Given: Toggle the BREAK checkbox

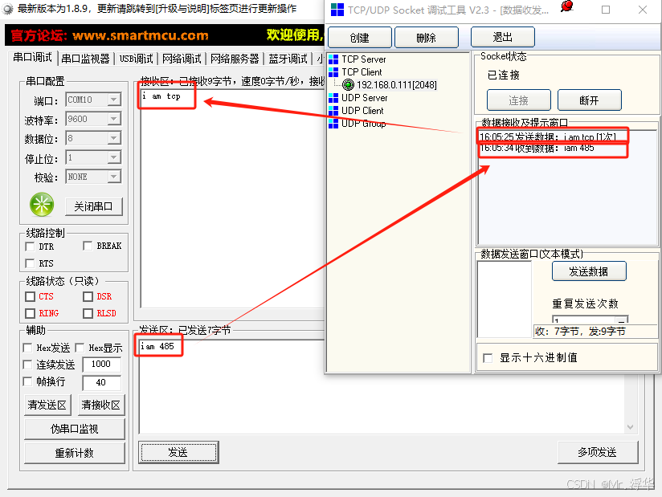Looking at the screenshot, I should (88, 246).
